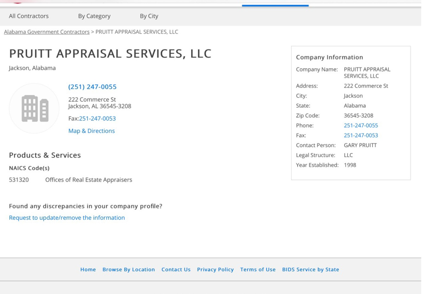Select NAICS code 531320
The image size is (424, 294).
click(x=19, y=179)
